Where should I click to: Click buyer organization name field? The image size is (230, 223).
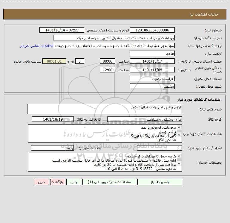click(x=114, y=38)
